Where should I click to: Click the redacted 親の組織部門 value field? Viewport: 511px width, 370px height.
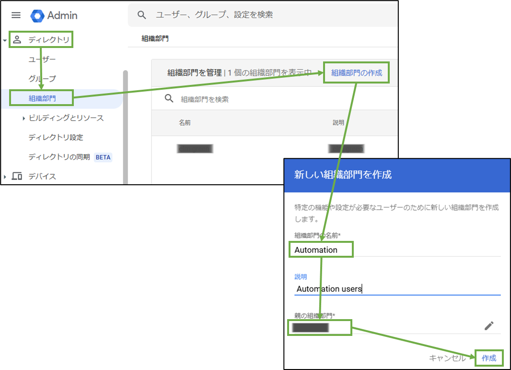tap(311, 328)
